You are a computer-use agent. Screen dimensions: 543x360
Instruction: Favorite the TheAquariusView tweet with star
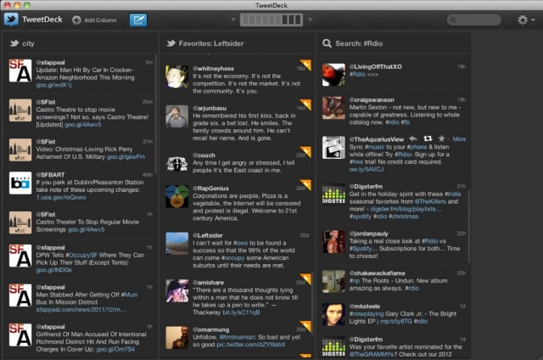441,138
